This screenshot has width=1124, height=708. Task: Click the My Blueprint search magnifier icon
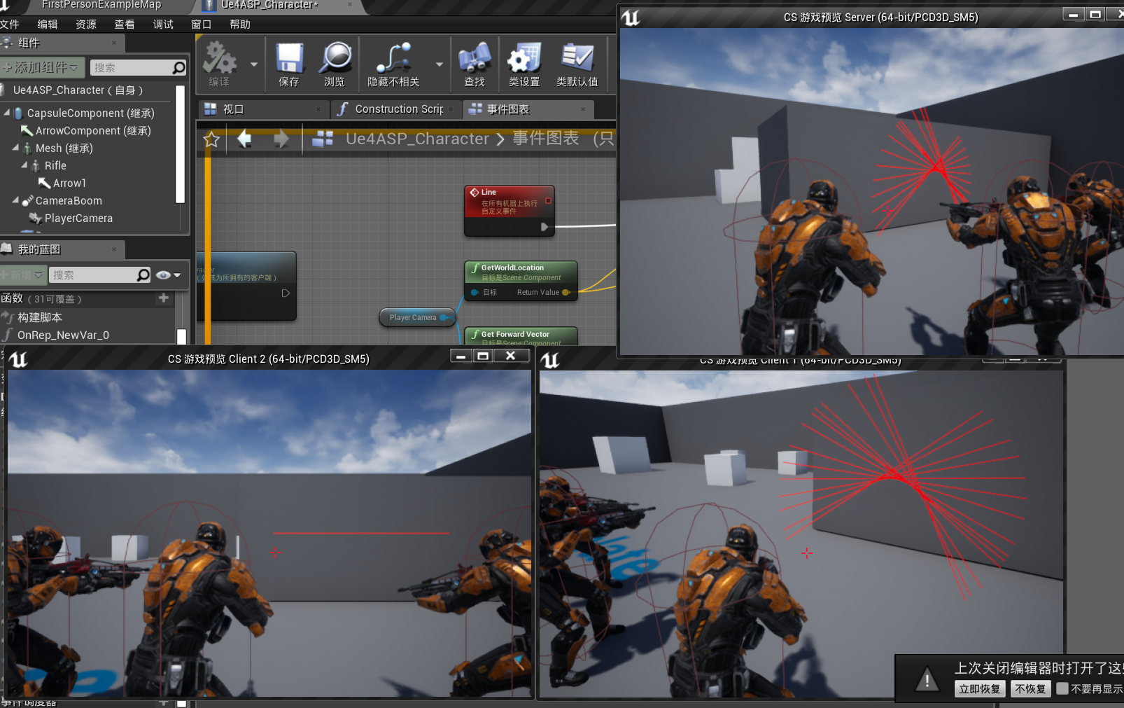[143, 275]
